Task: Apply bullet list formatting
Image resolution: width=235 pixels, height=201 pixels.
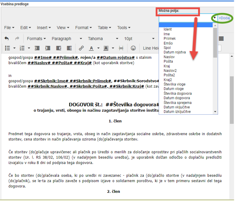Action: tap(7, 48)
